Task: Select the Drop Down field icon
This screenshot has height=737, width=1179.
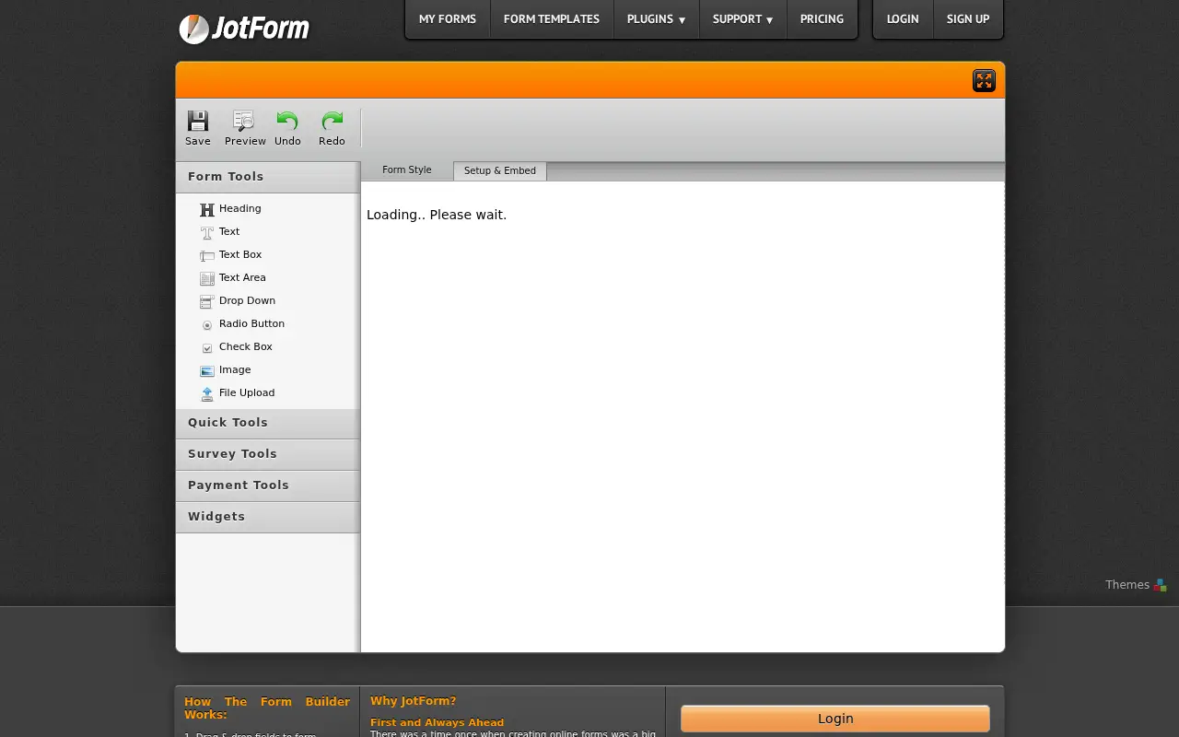Action: point(207,301)
